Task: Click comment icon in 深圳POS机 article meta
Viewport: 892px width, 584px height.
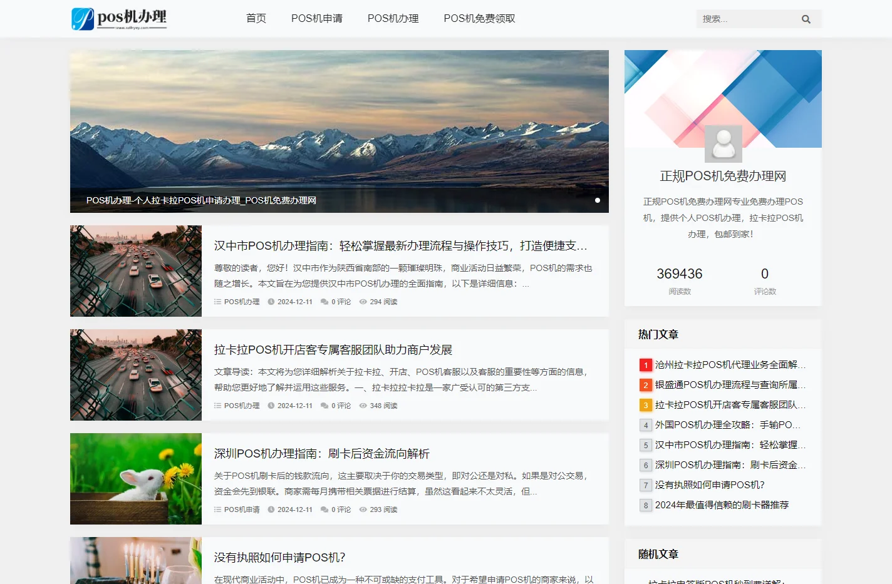Action: coord(324,510)
